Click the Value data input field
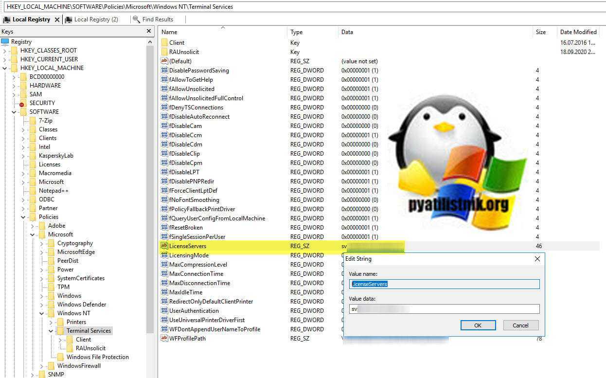 (x=444, y=309)
